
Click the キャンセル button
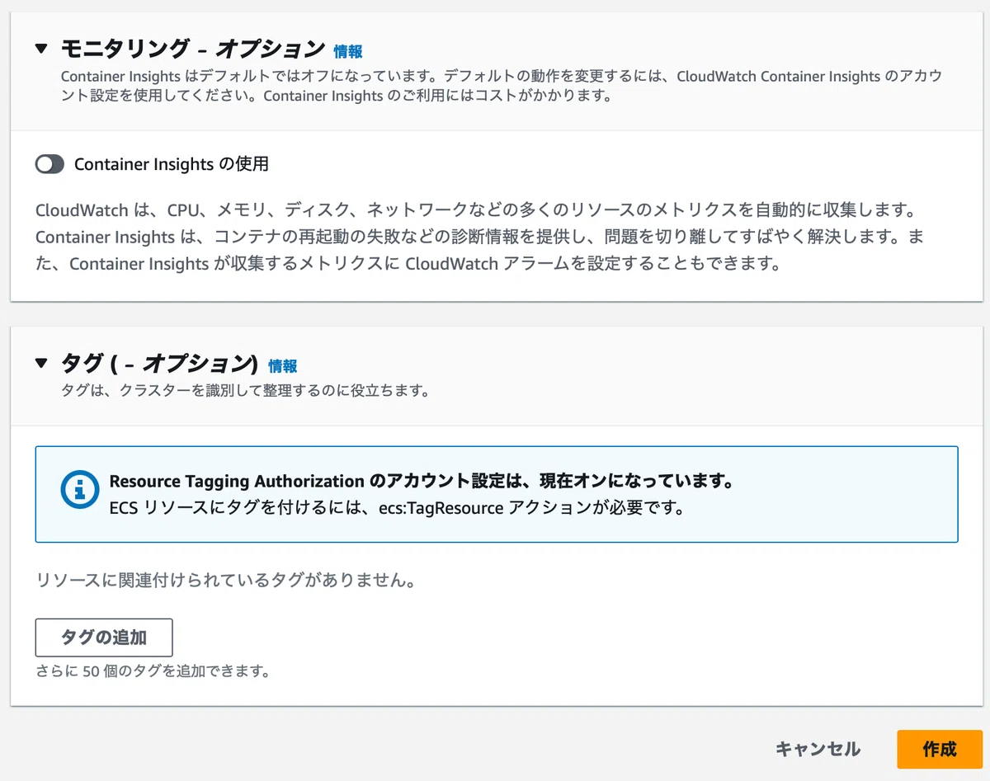pyautogui.click(x=818, y=749)
